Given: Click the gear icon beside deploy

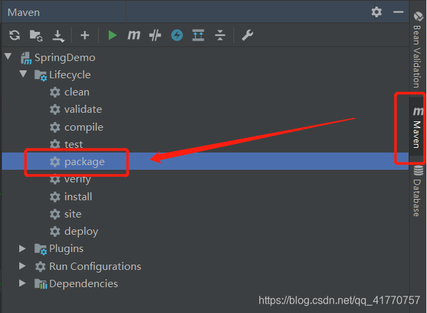Looking at the screenshot, I should [55, 231].
